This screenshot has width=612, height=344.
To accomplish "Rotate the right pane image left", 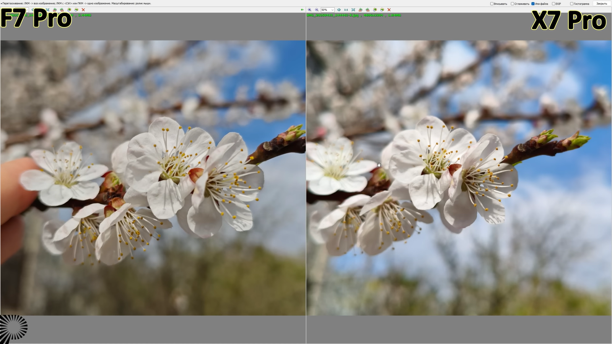I will click(360, 10).
